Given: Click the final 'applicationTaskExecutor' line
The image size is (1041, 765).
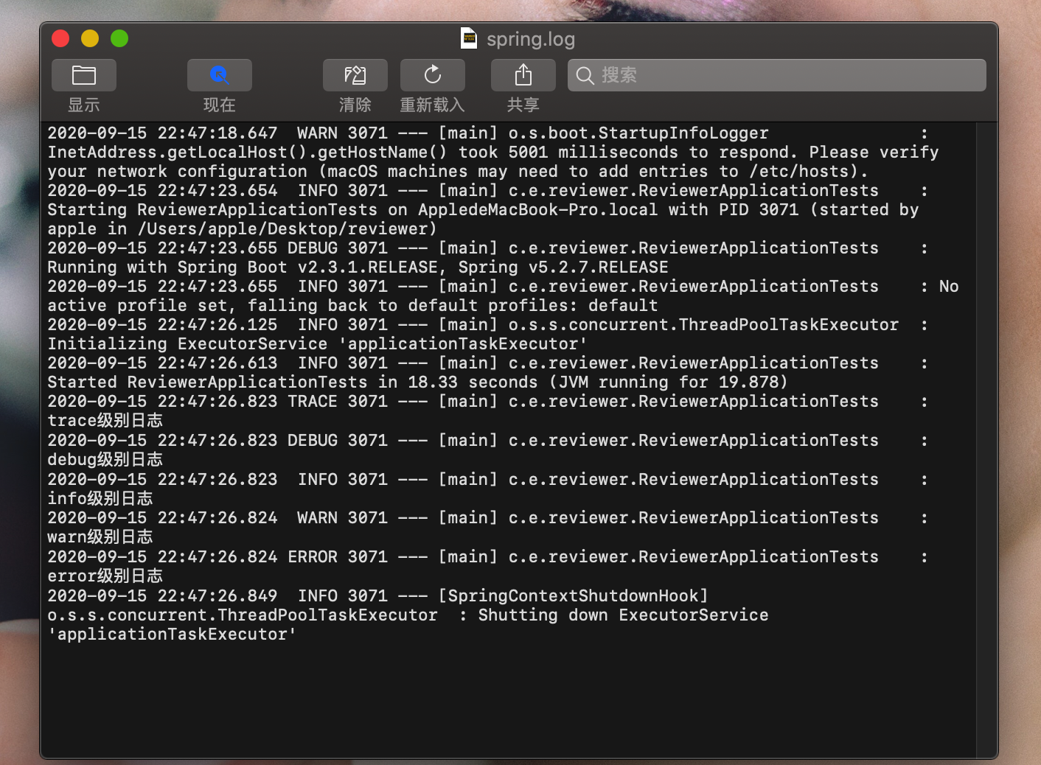Looking at the screenshot, I should pos(172,635).
